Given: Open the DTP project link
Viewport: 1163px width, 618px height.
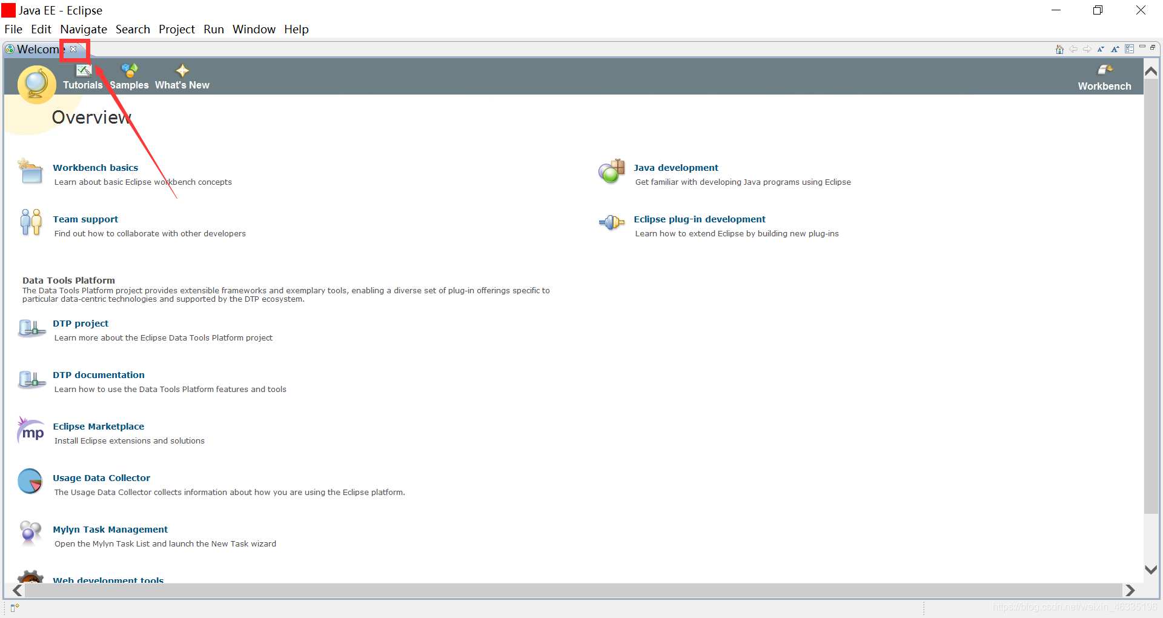Looking at the screenshot, I should tap(81, 324).
